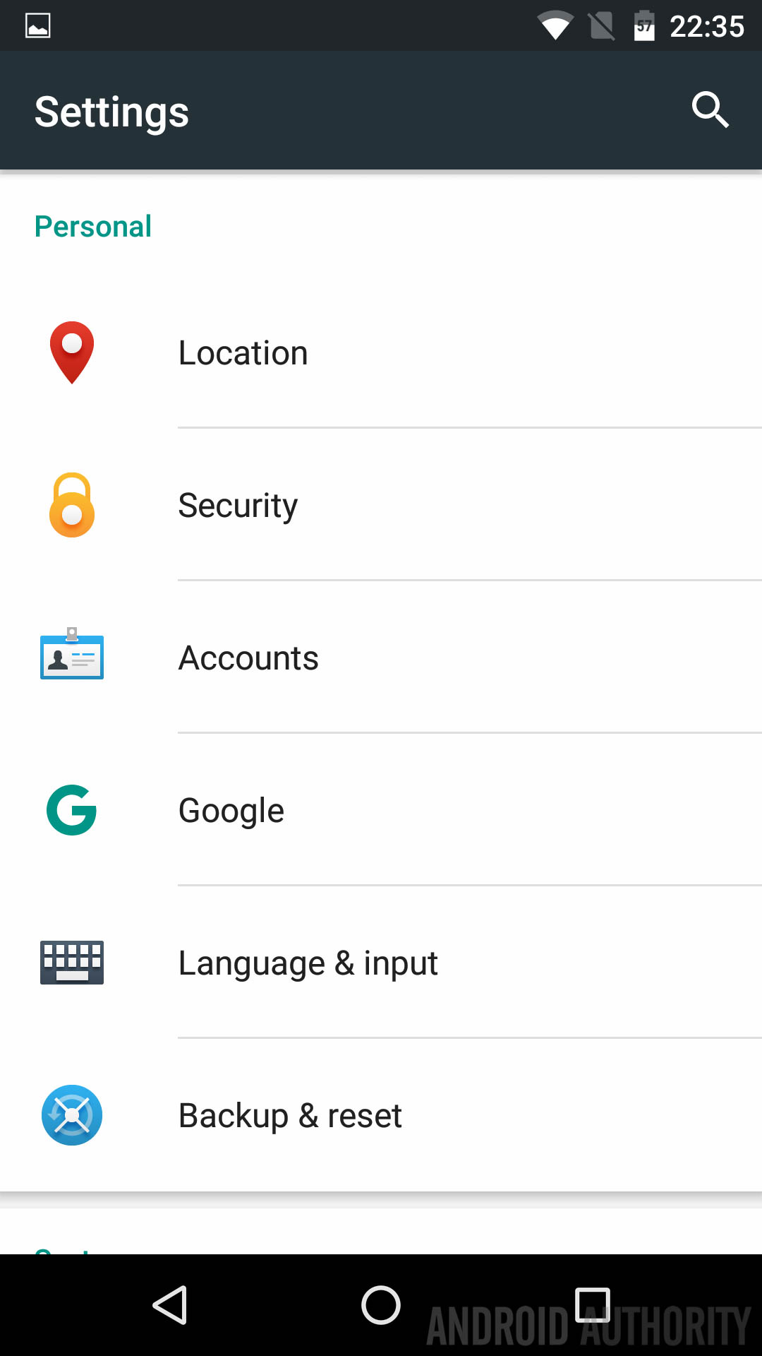The width and height of the screenshot is (762, 1356).
Task: Tap the battery status icon
Action: [x=643, y=26]
